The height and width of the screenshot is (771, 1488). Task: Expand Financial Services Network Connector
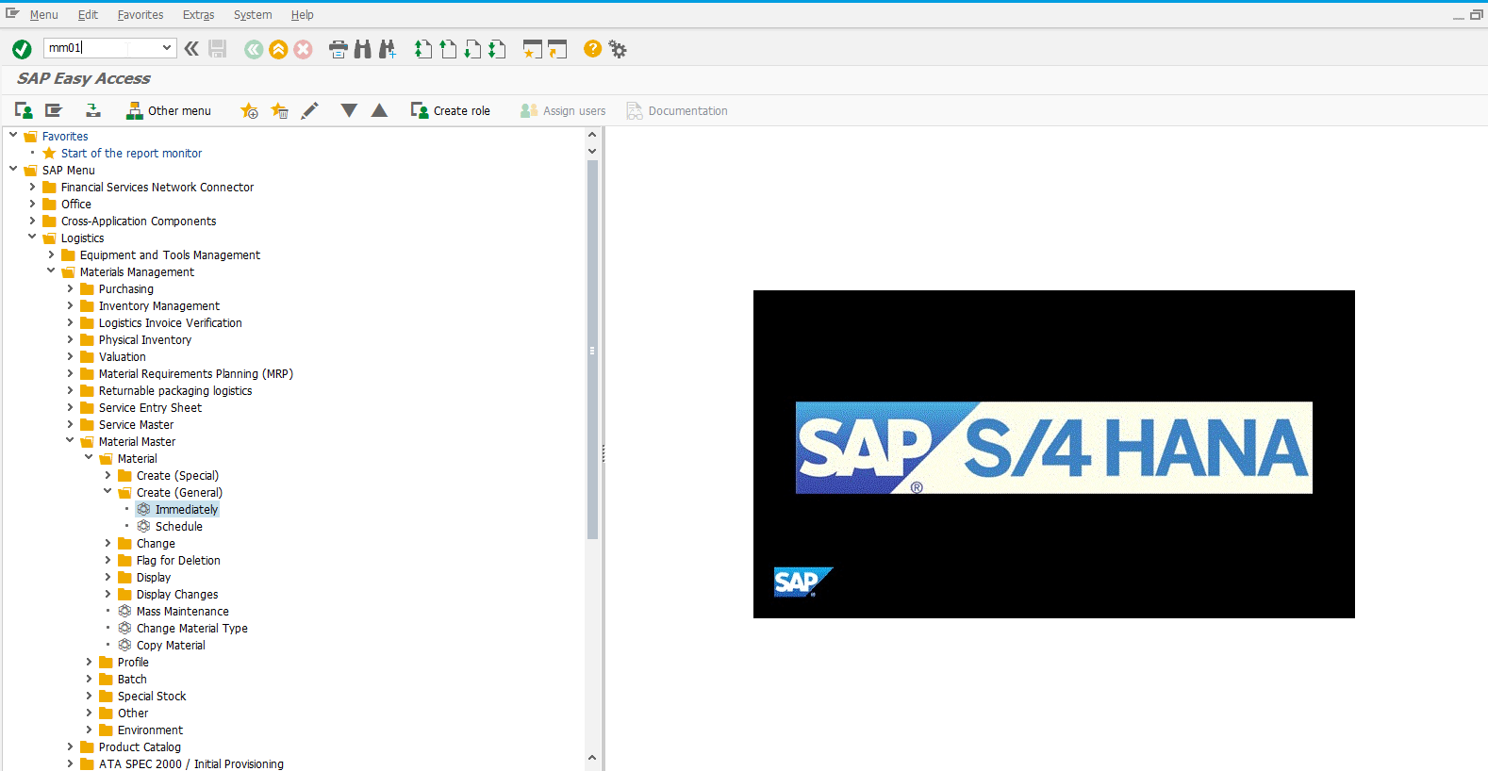pyautogui.click(x=32, y=187)
